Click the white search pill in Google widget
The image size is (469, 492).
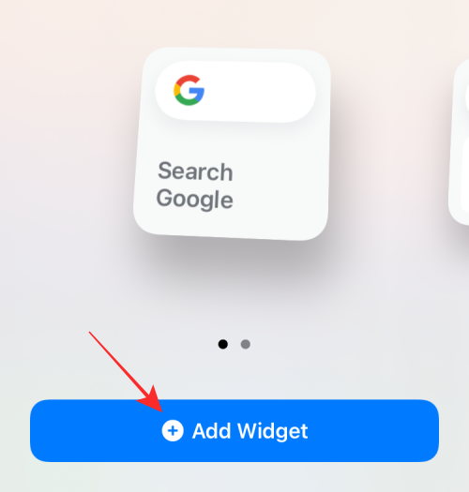point(235,92)
